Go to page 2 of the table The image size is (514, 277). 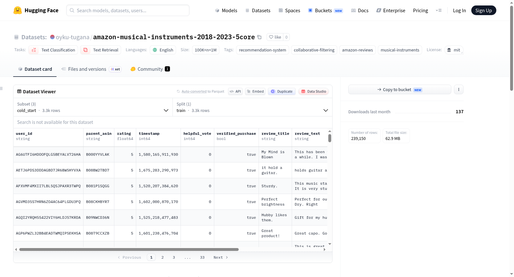pos(163,257)
